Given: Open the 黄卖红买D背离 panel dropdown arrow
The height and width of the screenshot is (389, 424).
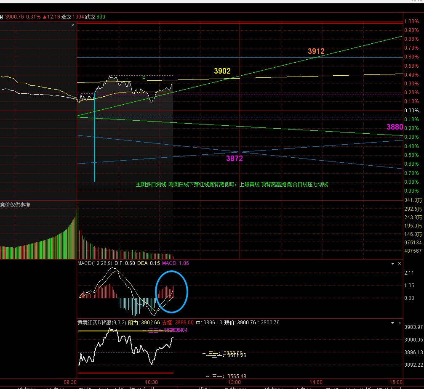Looking at the screenshot, I should [393, 323].
